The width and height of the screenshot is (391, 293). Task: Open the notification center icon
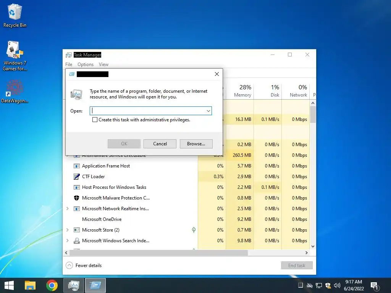375,285
